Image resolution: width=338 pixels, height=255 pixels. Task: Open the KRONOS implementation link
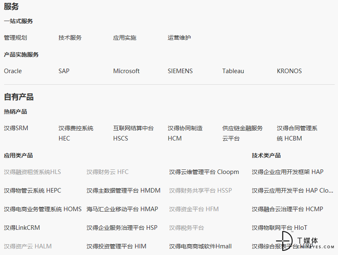coord(289,71)
